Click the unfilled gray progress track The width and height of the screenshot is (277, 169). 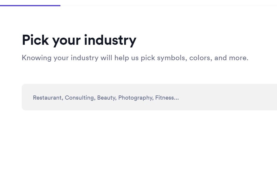(x=169, y=5)
